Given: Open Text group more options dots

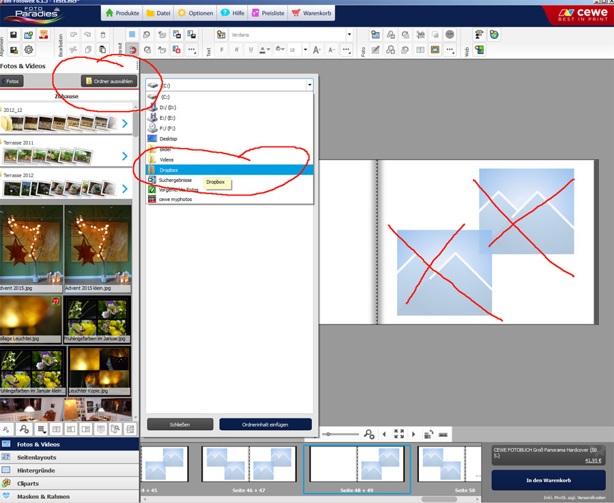Looking at the screenshot, I should pos(347,50).
